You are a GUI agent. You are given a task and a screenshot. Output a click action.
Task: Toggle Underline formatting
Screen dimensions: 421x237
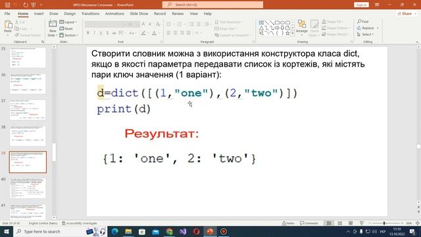point(101,33)
